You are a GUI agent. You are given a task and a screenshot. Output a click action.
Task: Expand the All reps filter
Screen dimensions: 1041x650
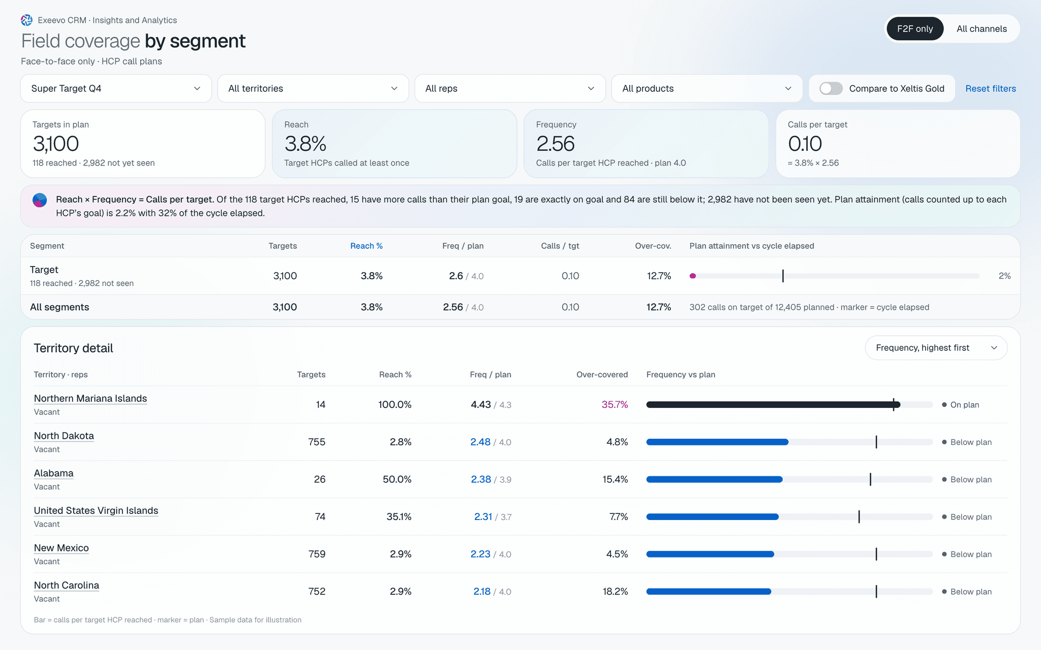coord(510,88)
